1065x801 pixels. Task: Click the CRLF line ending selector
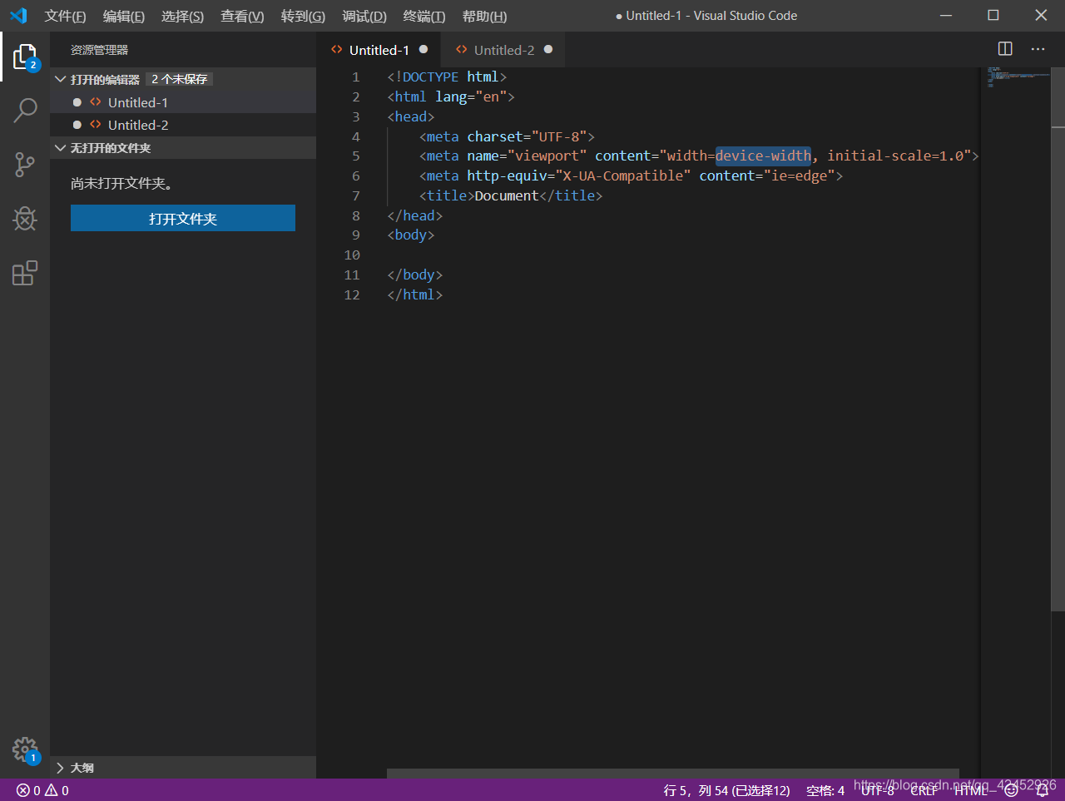[924, 790]
